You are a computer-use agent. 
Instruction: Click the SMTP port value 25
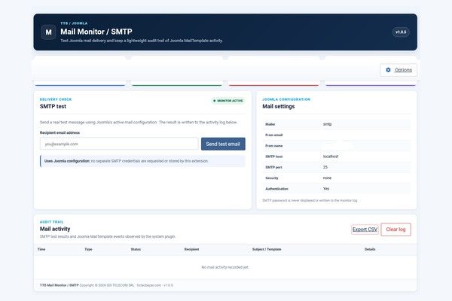325,167
